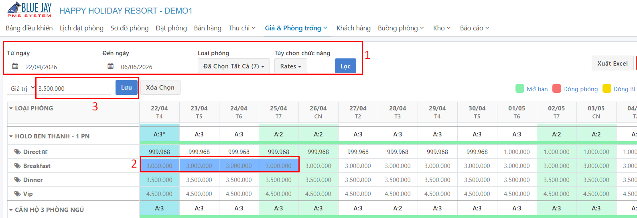Select Dinner rate cell for 02/05
This screenshot has height=218, width=637.
556,180
